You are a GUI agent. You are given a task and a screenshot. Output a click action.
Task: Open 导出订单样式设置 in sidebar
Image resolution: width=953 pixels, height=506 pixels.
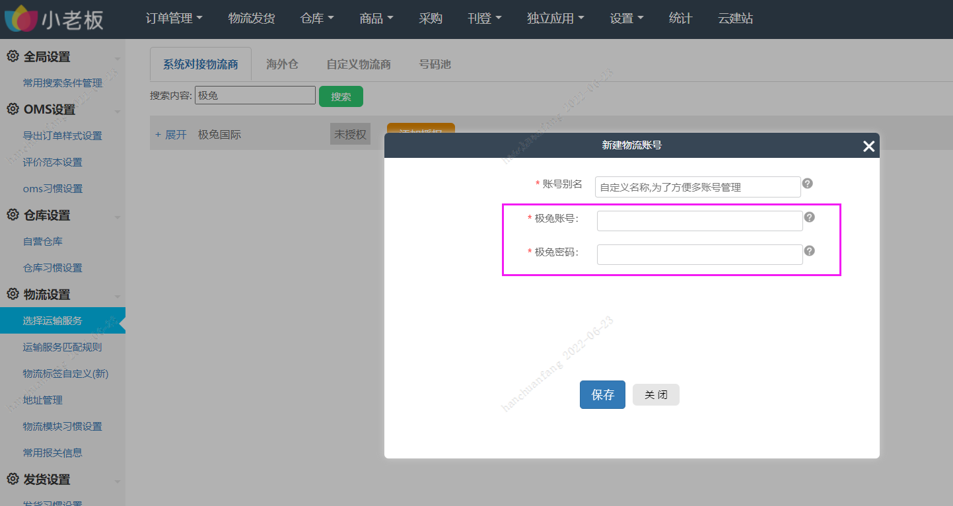pos(63,135)
